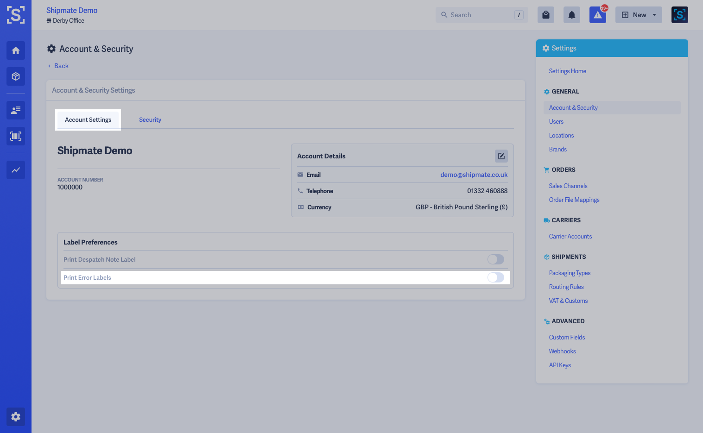Viewport: 703px width, 433px height.
Task: Open Webhooks settings
Action: pyautogui.click(x=562, y=351)
